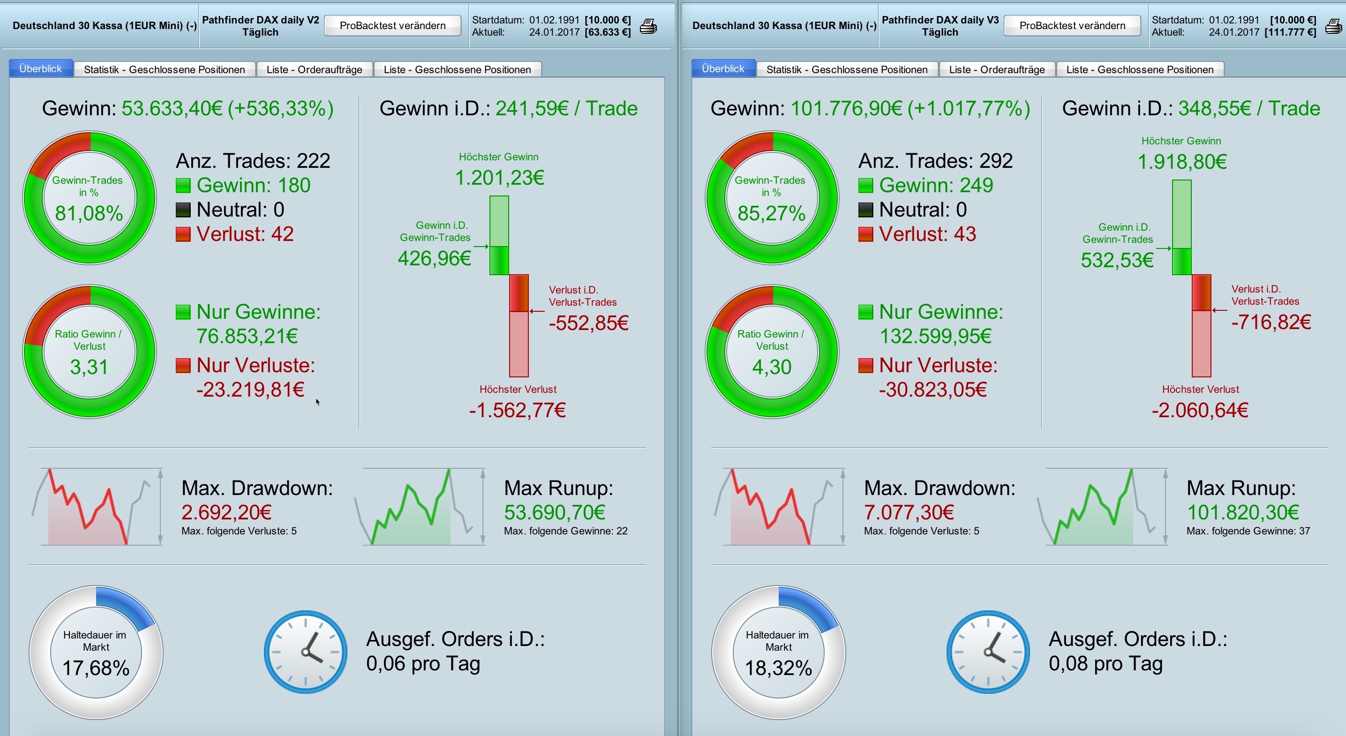1346x736 pixels.
Task: Click the green Gewinn: 180 legend swatch
Action: click(x=183, y=186)
